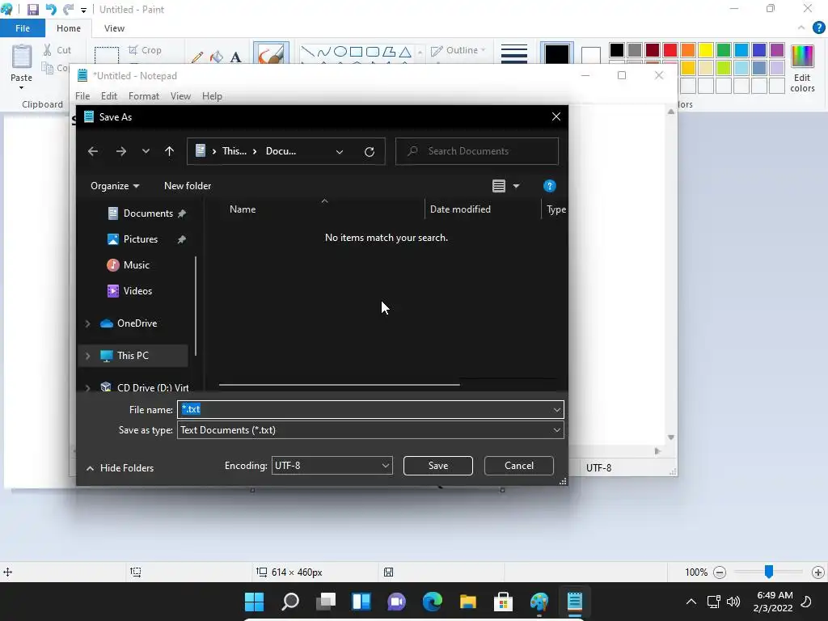Click the Cancel button
828x621 pixels.
click(518, 466)
